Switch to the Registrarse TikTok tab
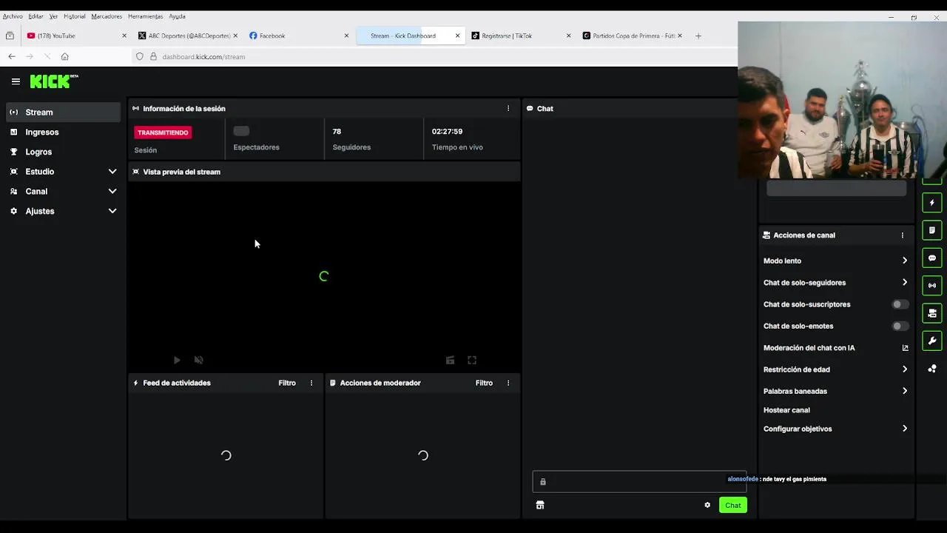The width and height of the screenshot is (947, 533). (x=520, y=36)
